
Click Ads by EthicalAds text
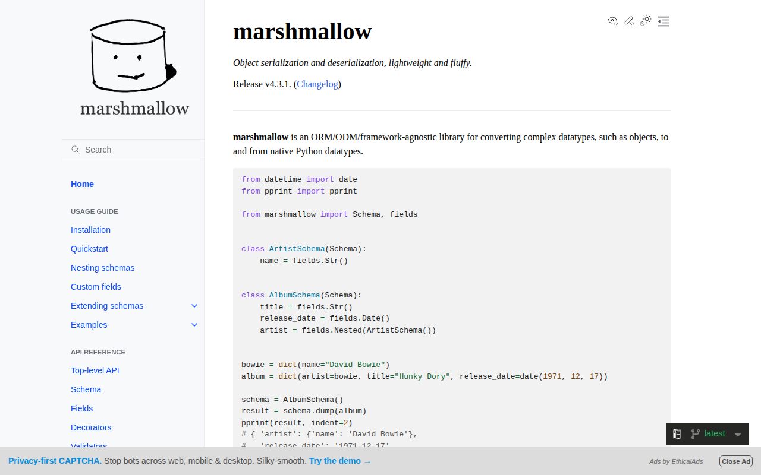pyautogui.click(x=676, y=461)
